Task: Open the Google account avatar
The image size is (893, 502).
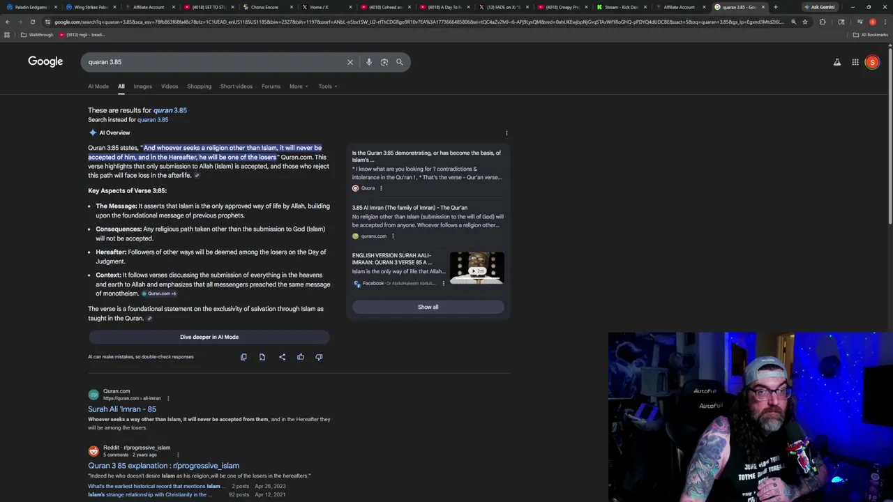Action: point(872,62)
